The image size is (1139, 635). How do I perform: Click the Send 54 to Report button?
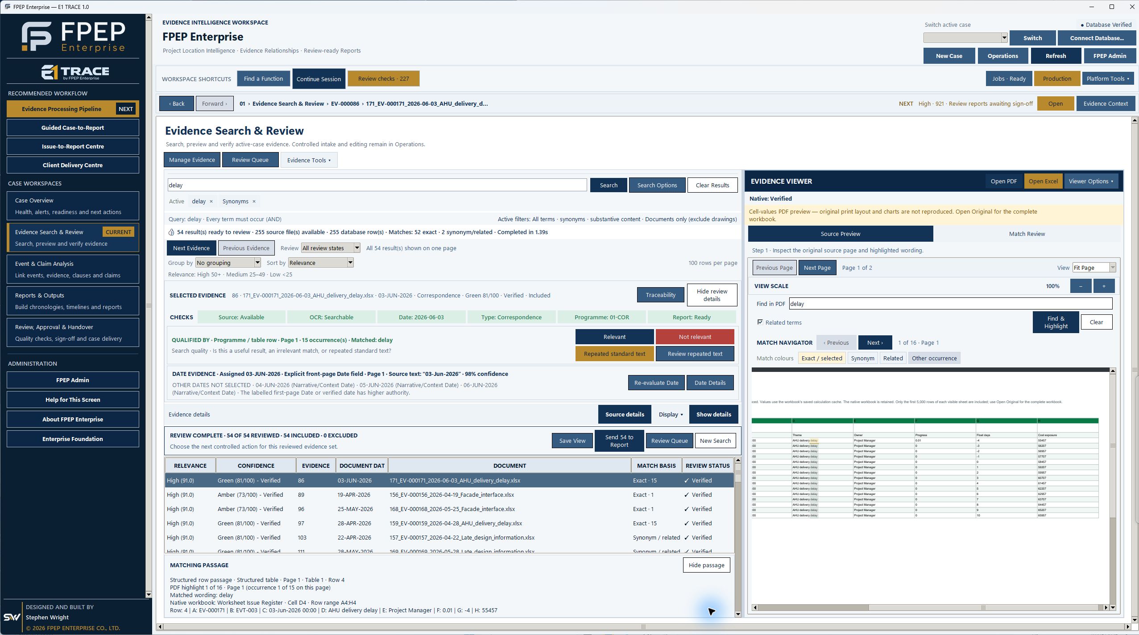(619, 441)
